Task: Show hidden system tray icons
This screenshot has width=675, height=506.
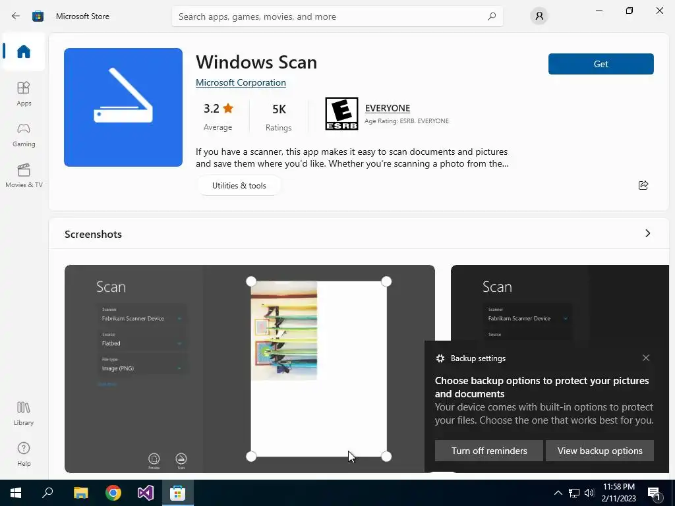Action: coord(558,493)
